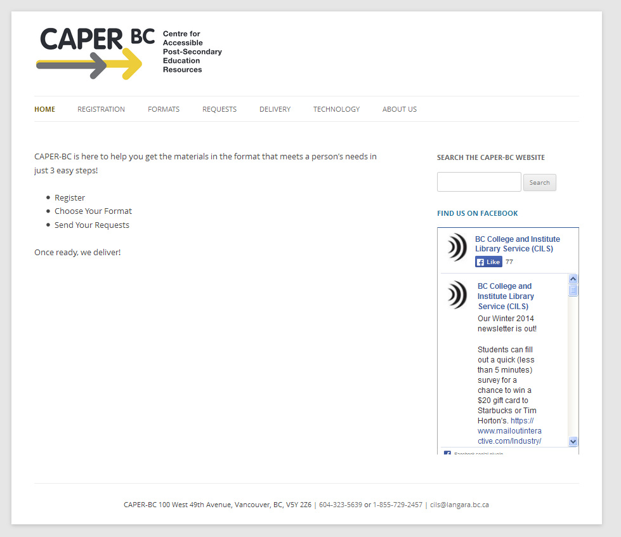621x537 pixels.
Task: Go to the Formats page
Action: pyautogui.click(x=164, y=109)
